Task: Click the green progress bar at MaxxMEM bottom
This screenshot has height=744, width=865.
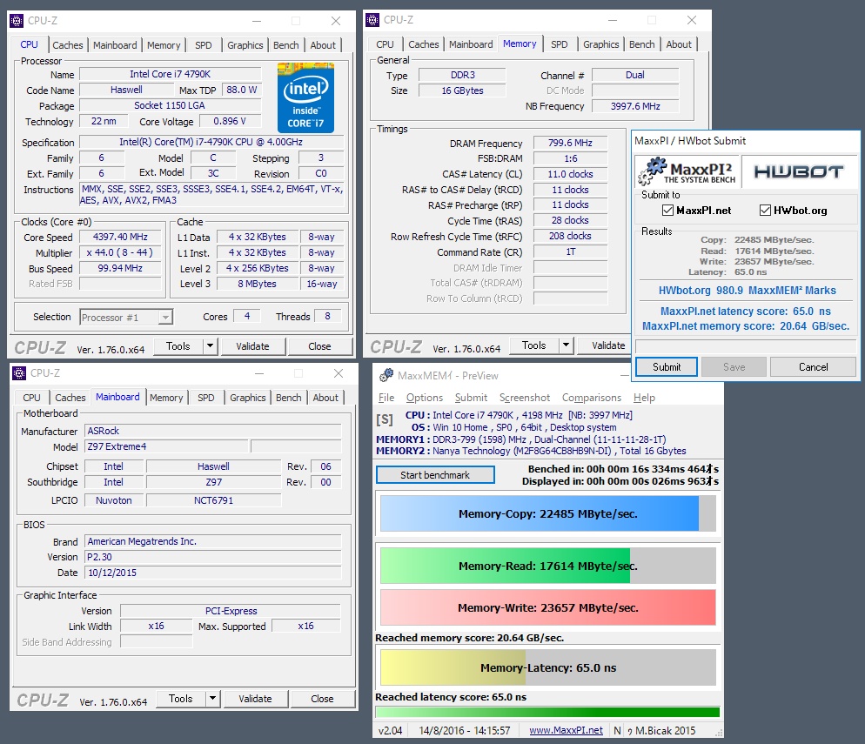Action: coord(547,712)
